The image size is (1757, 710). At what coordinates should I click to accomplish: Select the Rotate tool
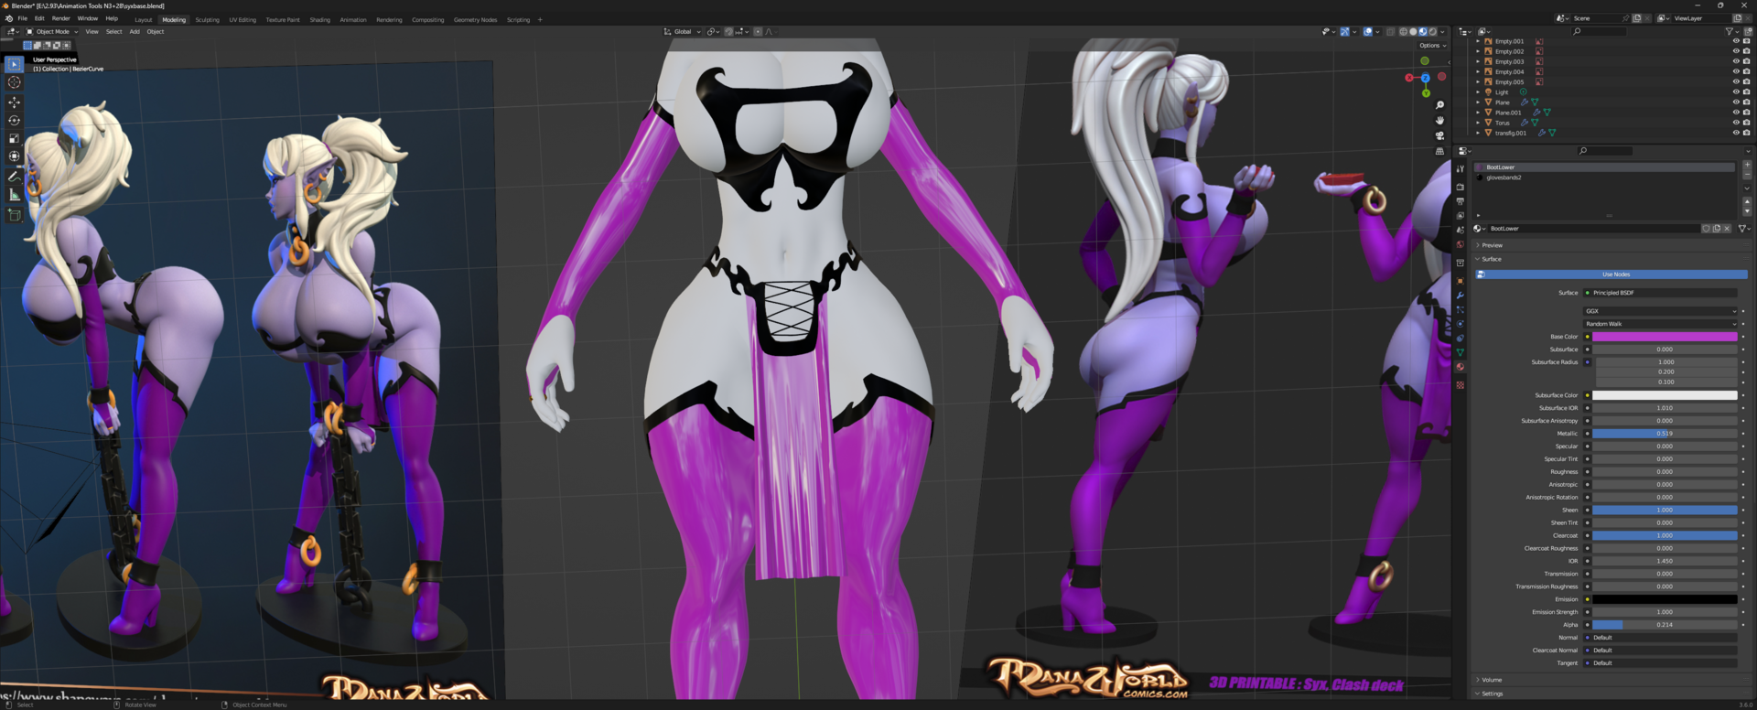pos(14,121)
